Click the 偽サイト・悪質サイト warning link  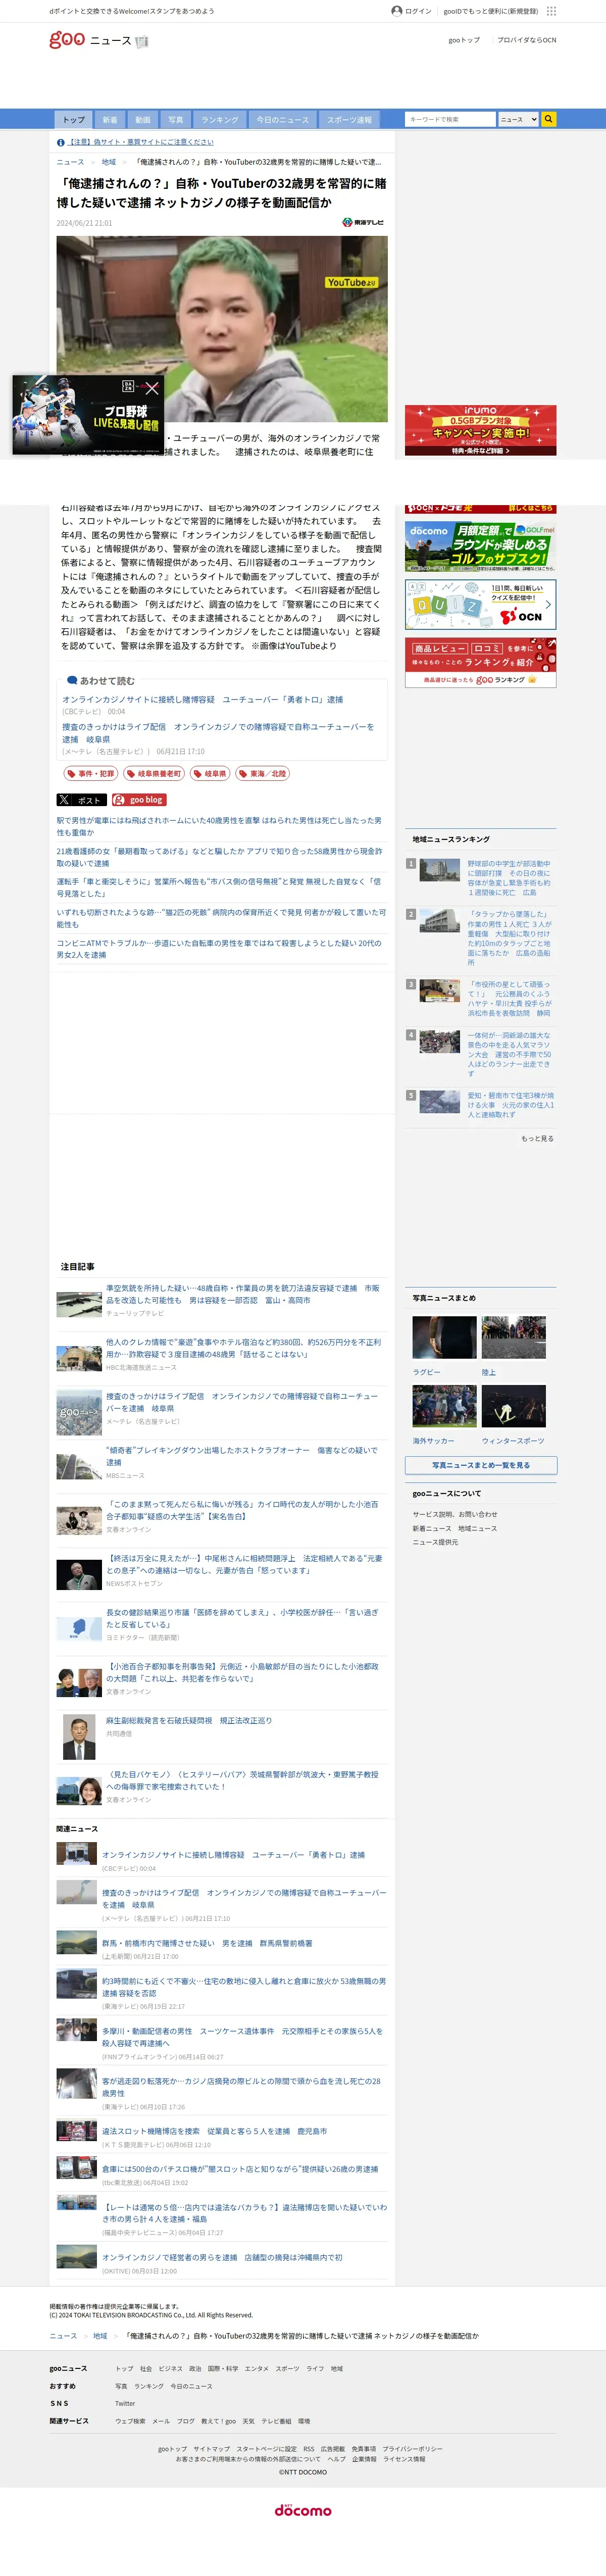click(141, 142)
